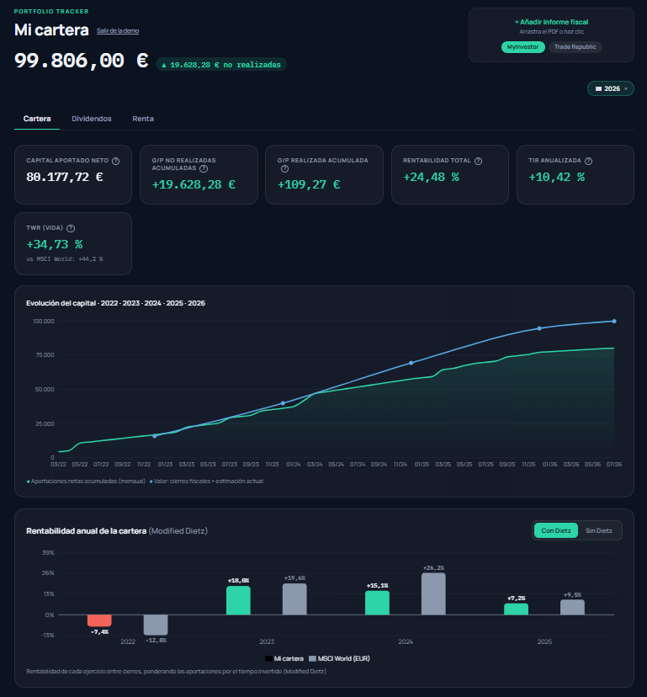The width and height of the screenshot is (647, 697).
Task: Click the +18,6% bar label
Action: click(x=238, y=581)
